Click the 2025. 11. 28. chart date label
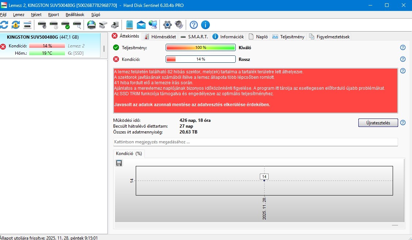Screen dimensions: 412x240 coord(264,209)
